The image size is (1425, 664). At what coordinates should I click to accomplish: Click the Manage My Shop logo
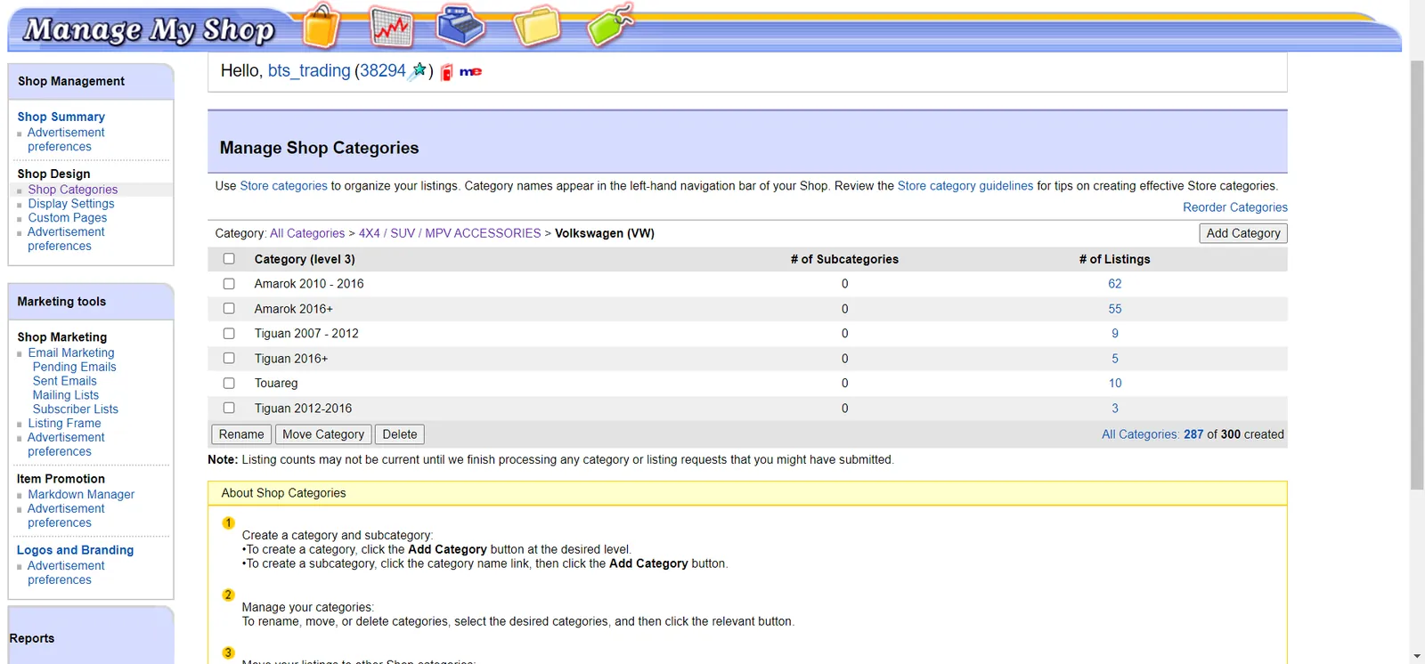tap(149, 29)
